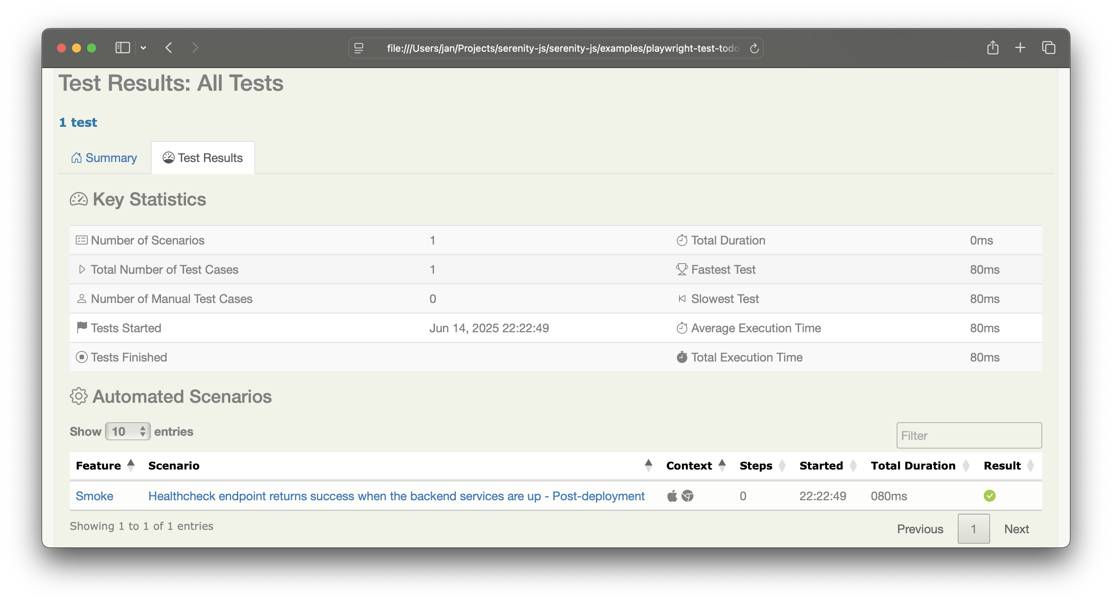Click the Fastest Test trophy icon
1112x603 pixels.
pos(682,270)
